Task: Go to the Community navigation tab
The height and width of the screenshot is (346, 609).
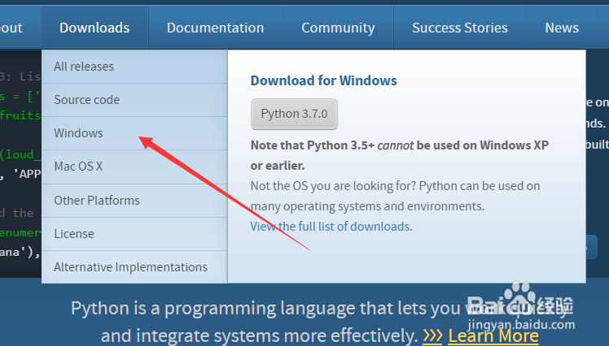Action: (x=338, y=28)
